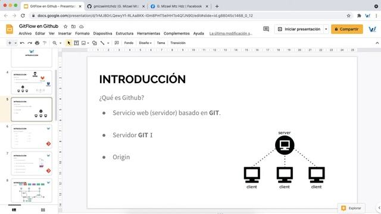Viewport: 381px width, 214px height.
Task: Click Iniciar presentación button
Action: (x=299, y=29)
